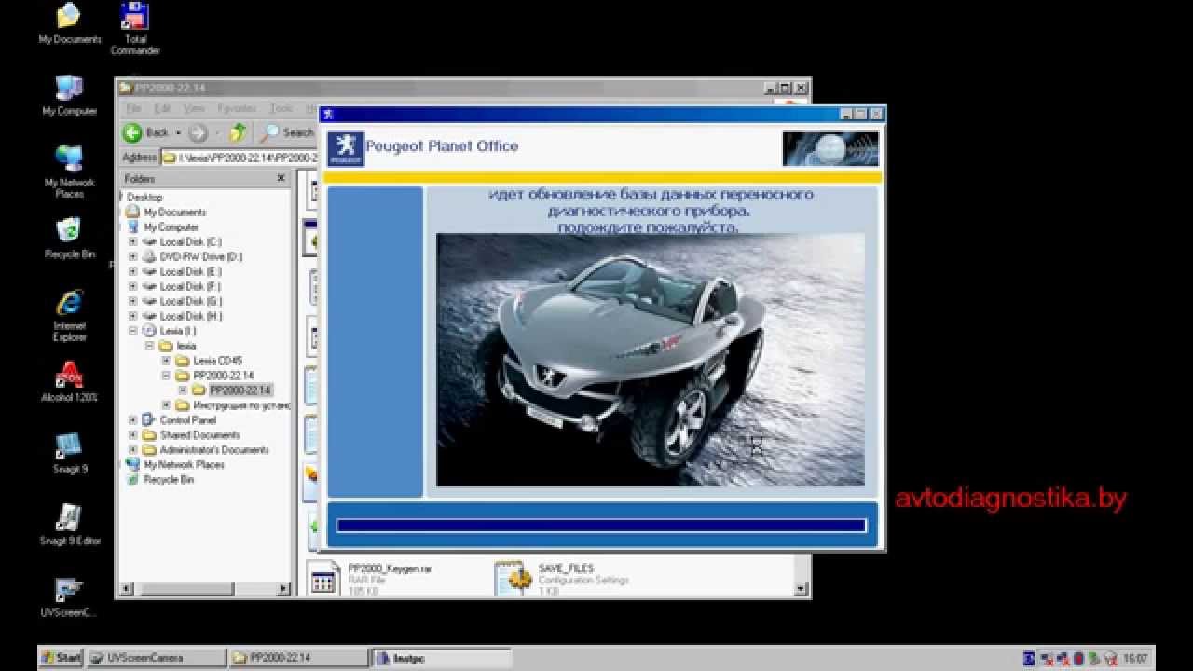This screenshot has width=1193, height=671.
Task: Click Explorer file list scroll down arrow
Action: pyautogui.click(x=800, y=589)
